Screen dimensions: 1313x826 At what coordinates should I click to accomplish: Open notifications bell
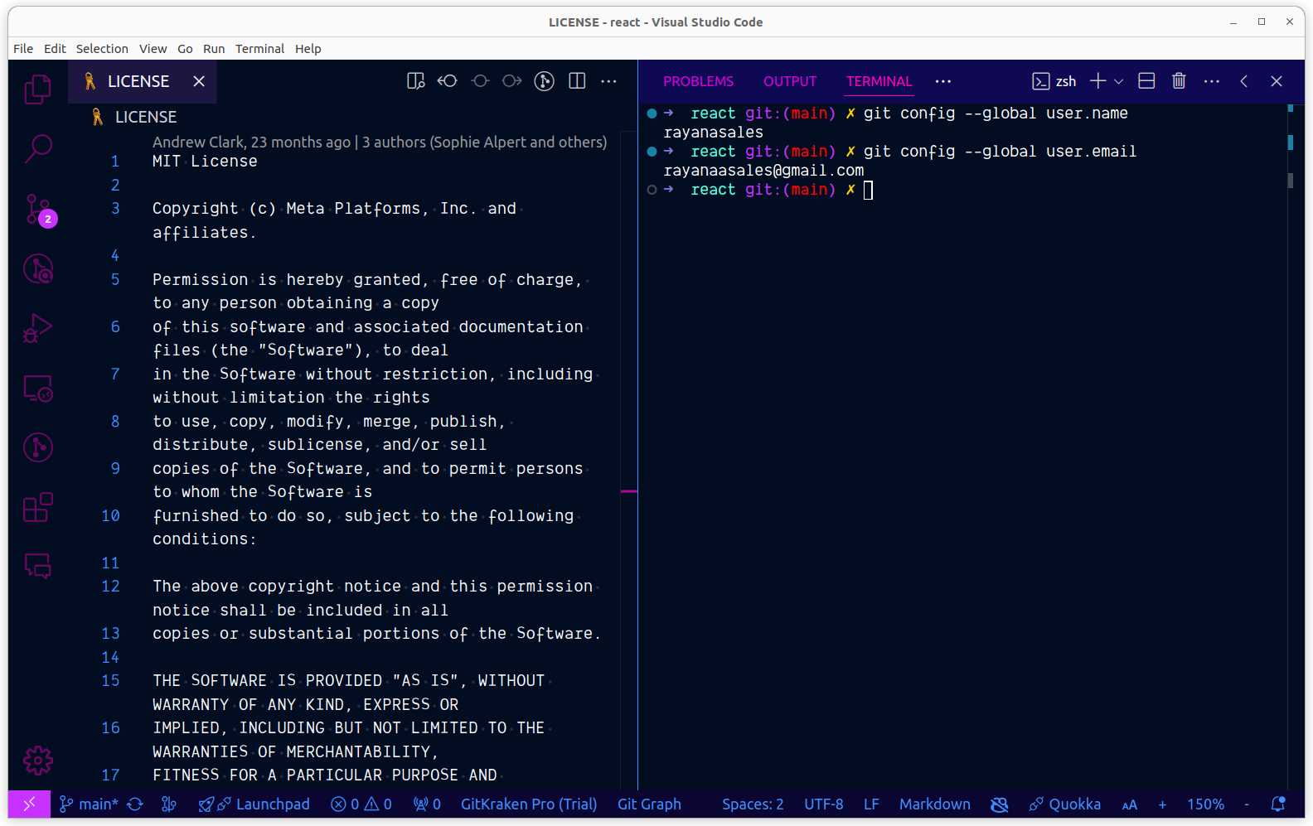point(1278,804)
